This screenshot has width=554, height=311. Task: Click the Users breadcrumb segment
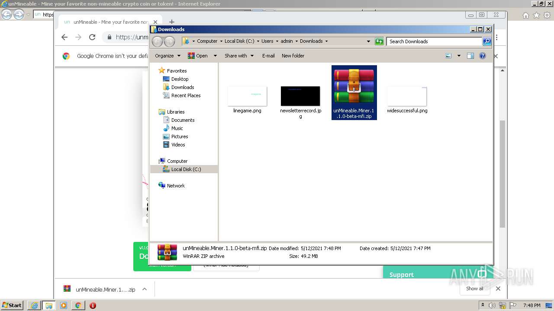267,41
